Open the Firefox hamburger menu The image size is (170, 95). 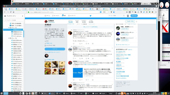pos(156,12)
